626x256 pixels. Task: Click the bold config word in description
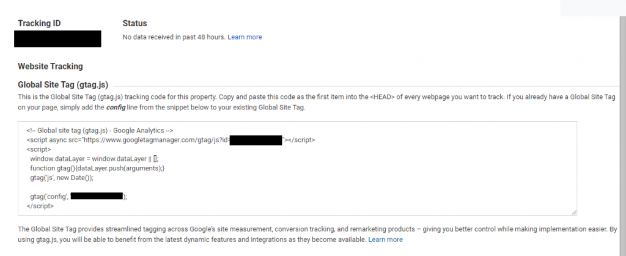pos(116,108)
